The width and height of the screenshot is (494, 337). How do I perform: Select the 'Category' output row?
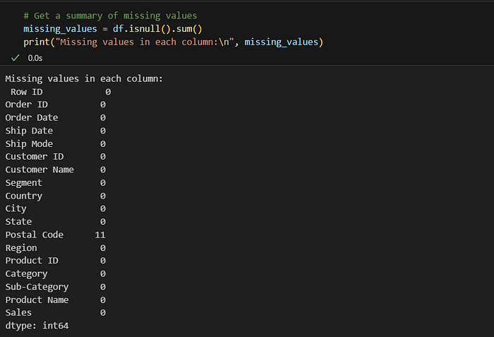point(56,274)
